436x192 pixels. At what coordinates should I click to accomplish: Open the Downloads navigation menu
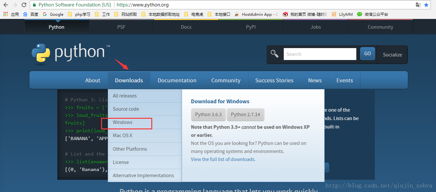click(x=129, y=80)
